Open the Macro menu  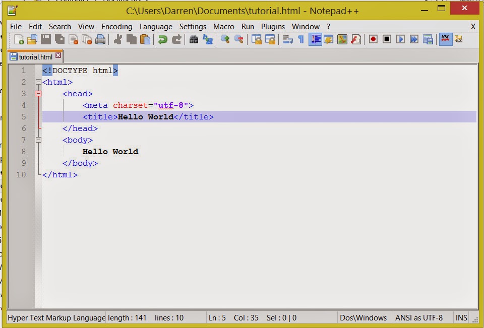point(224,27)
